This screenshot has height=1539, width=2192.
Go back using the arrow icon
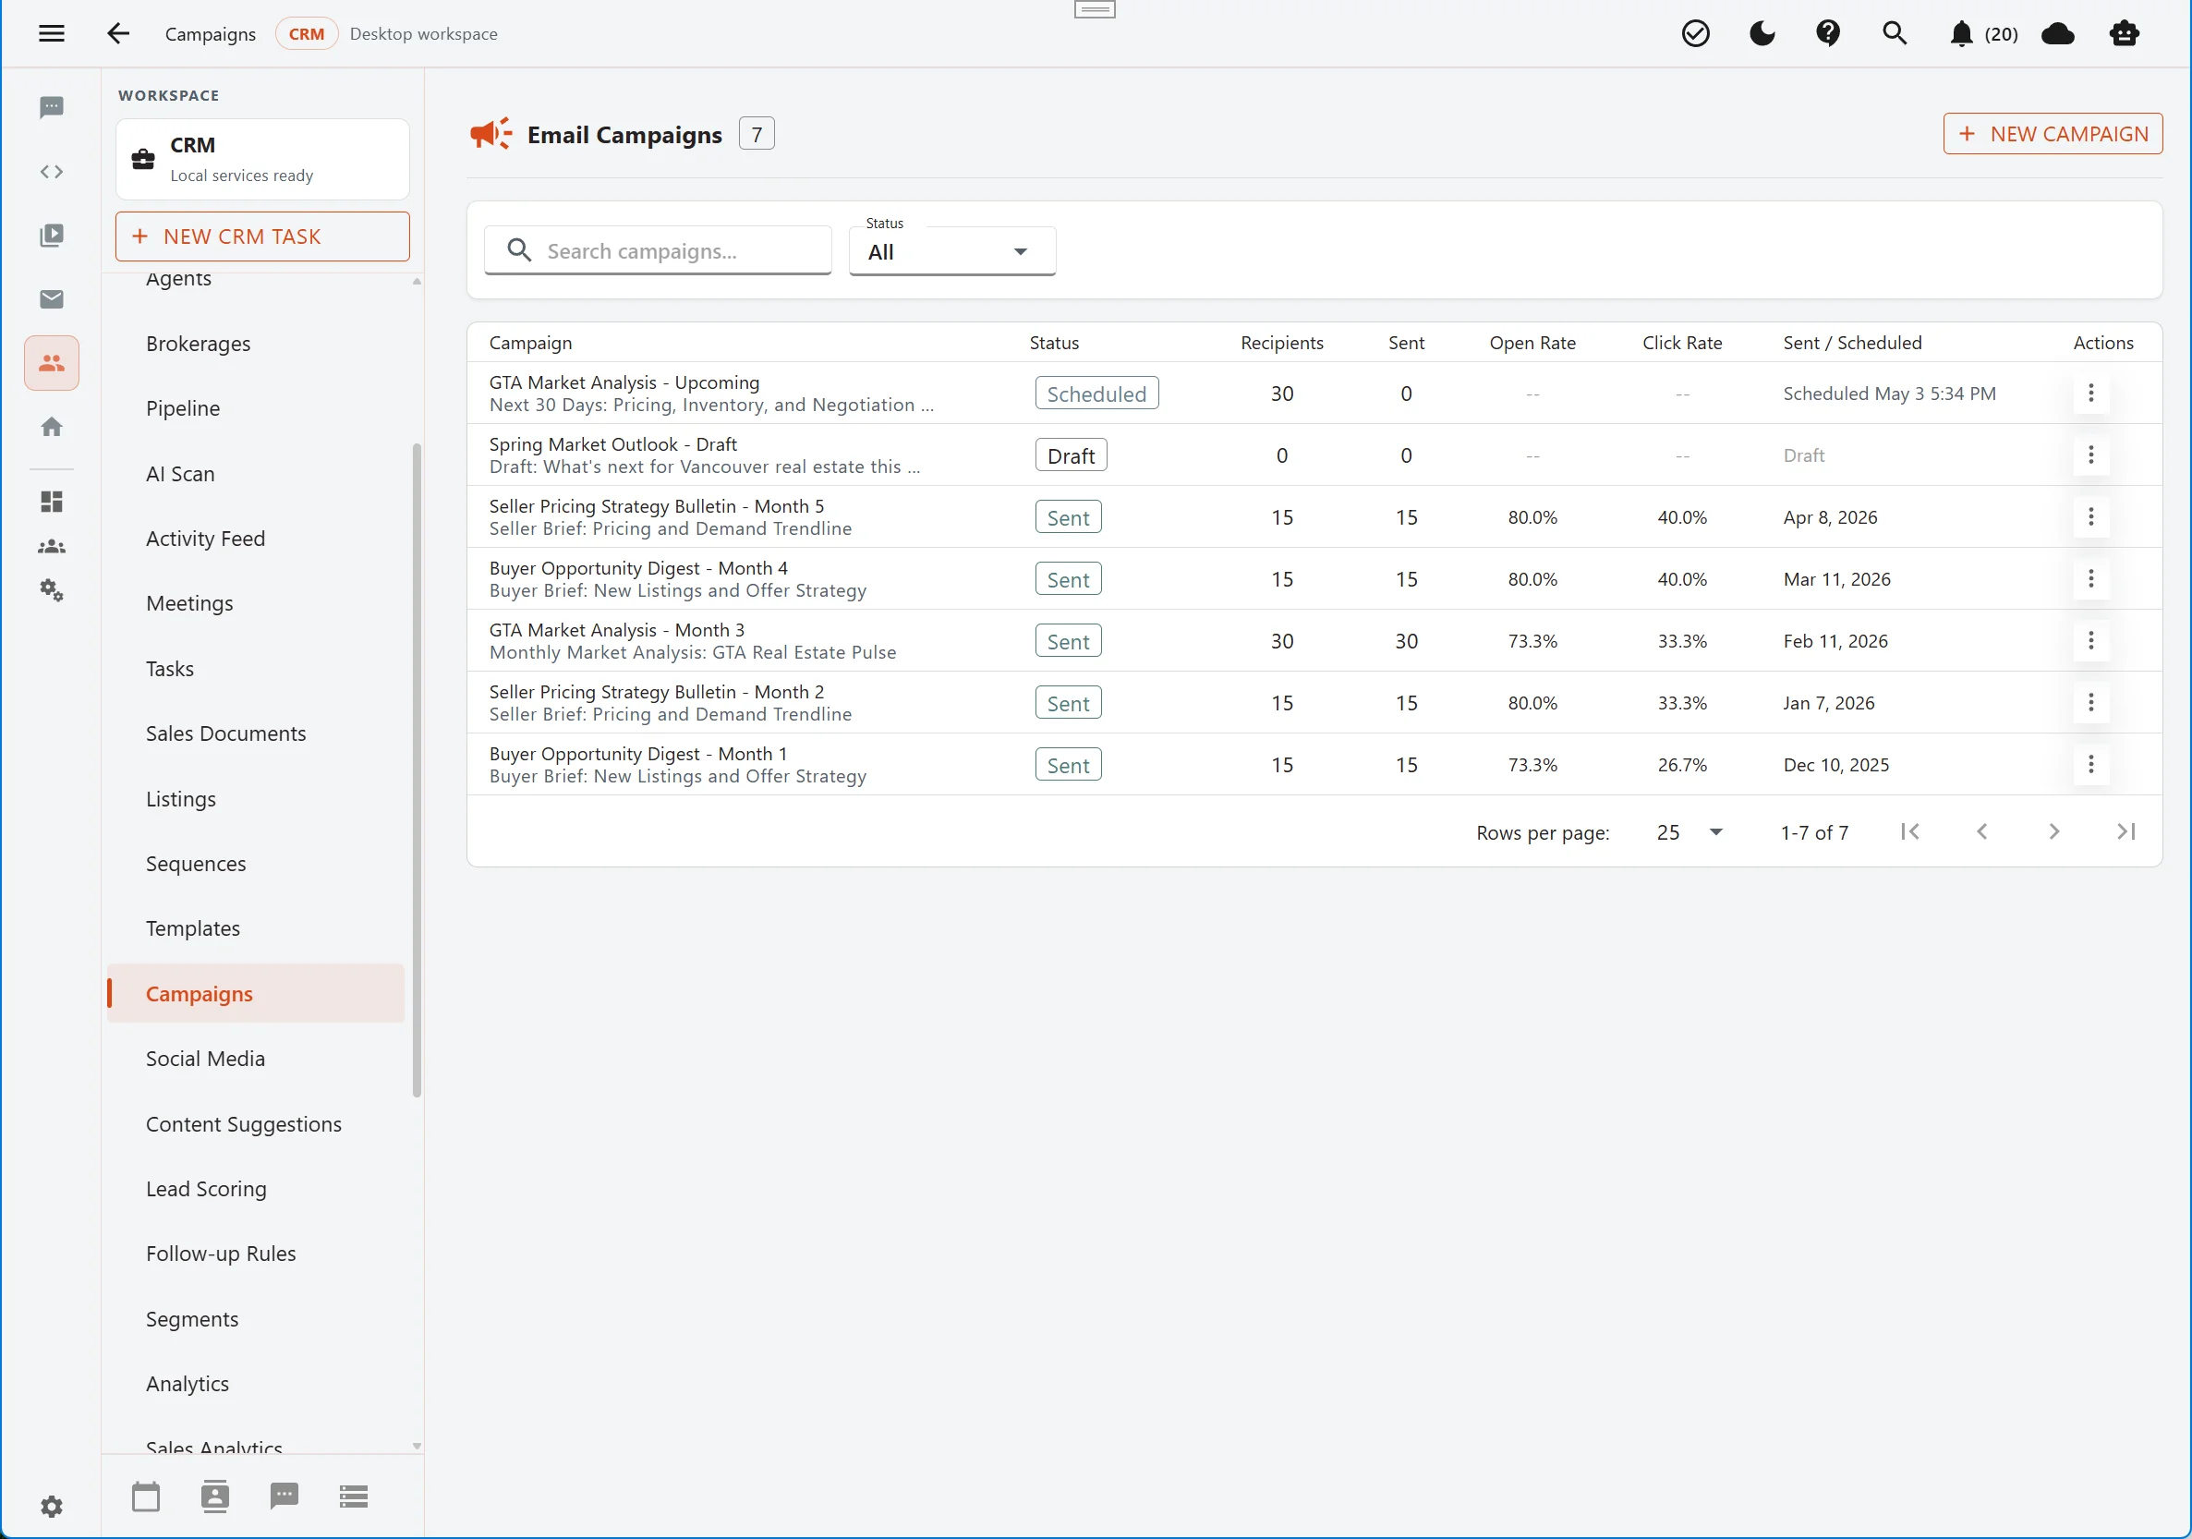[118, 33]
